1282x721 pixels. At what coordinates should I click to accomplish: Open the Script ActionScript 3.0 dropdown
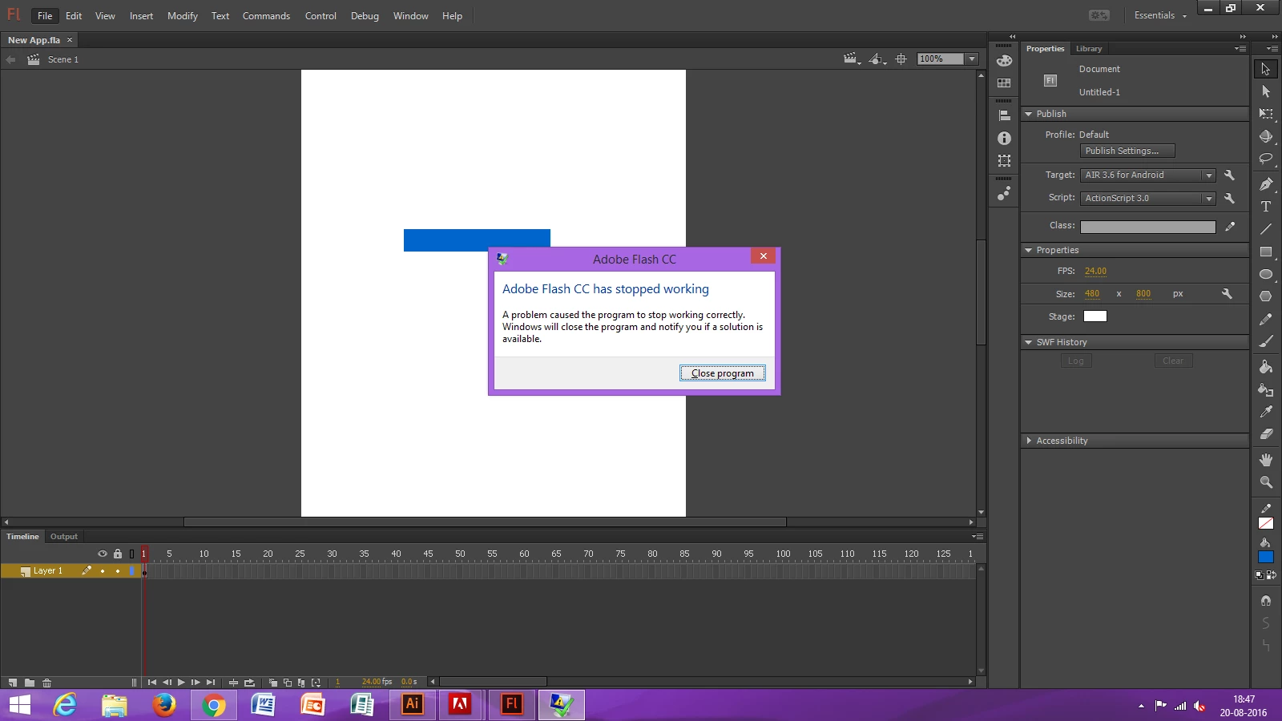(1148, 199)
